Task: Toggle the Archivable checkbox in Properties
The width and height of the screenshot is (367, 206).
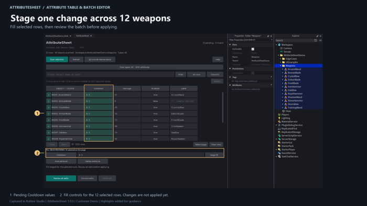Action: click(x=253, y=49)
